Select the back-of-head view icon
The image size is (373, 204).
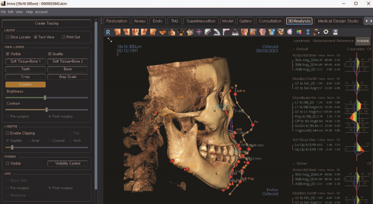(x=181, y=32)
